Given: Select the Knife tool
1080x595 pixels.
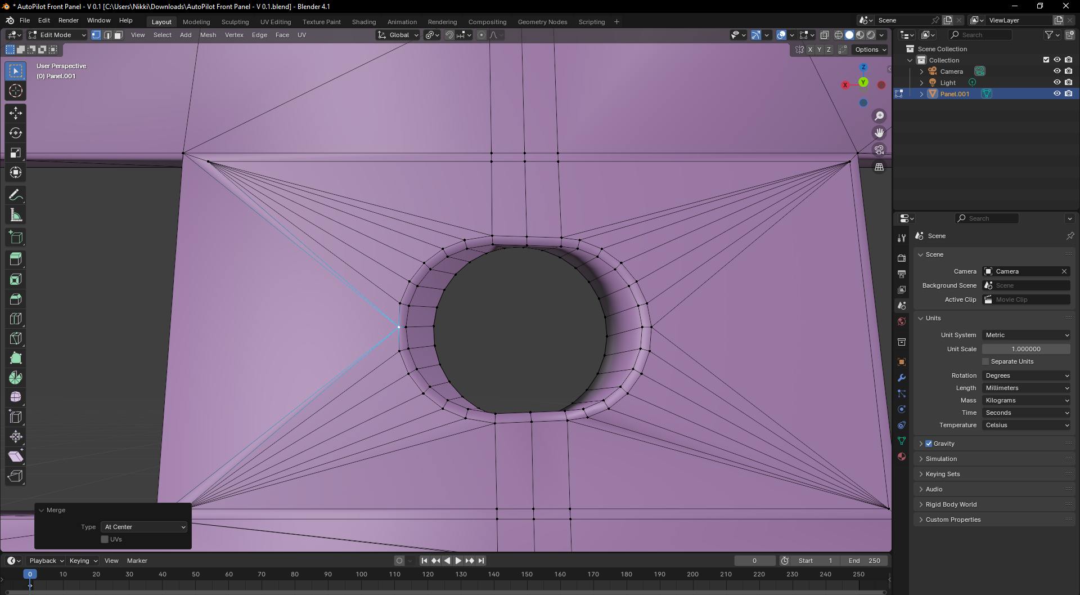Looking at the screenshot, I should 16,338.
